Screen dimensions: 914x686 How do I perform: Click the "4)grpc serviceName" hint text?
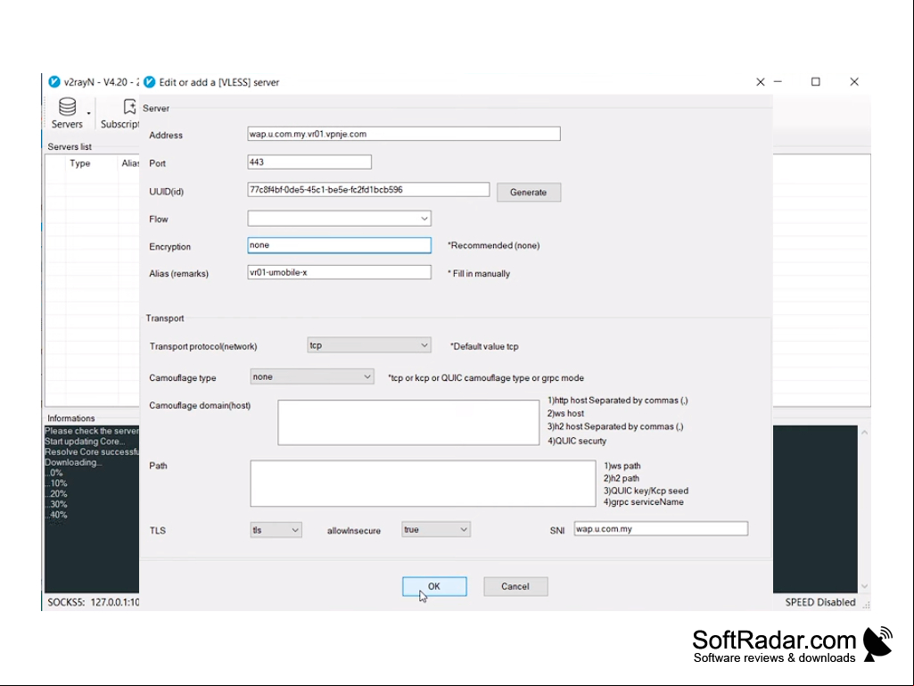(x=644, y=502)
